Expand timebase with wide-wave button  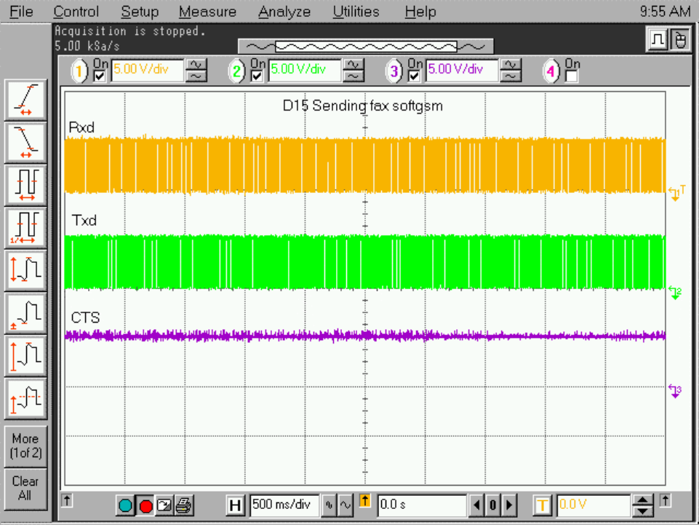(x=345, y=505)
